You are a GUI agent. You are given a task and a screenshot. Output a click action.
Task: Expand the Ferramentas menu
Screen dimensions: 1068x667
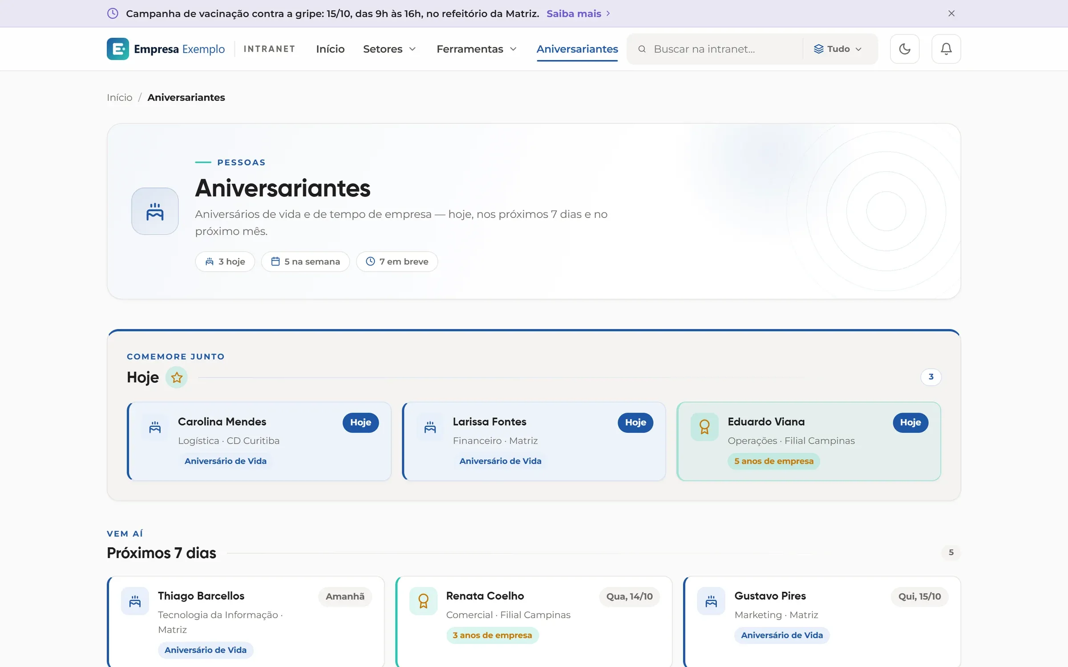[x=477, y=49]
